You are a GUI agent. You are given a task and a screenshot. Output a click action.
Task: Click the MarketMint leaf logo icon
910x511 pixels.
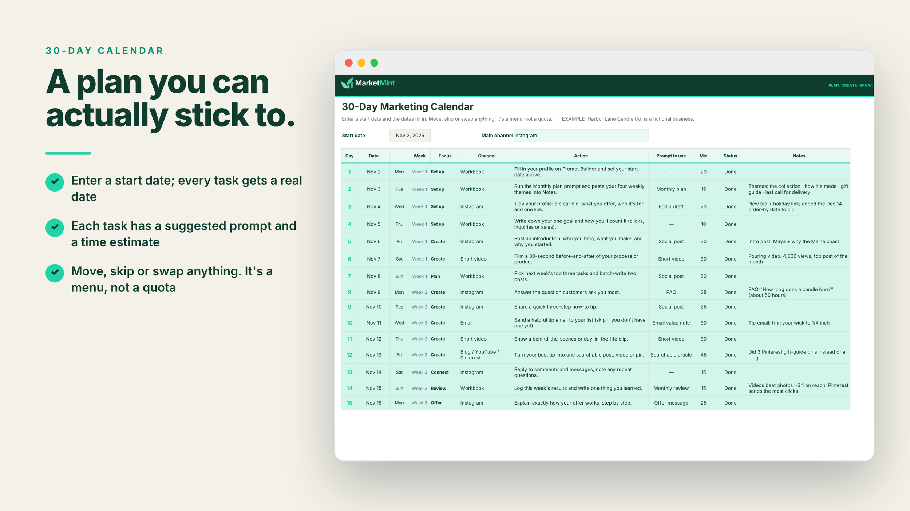point(347,83)
